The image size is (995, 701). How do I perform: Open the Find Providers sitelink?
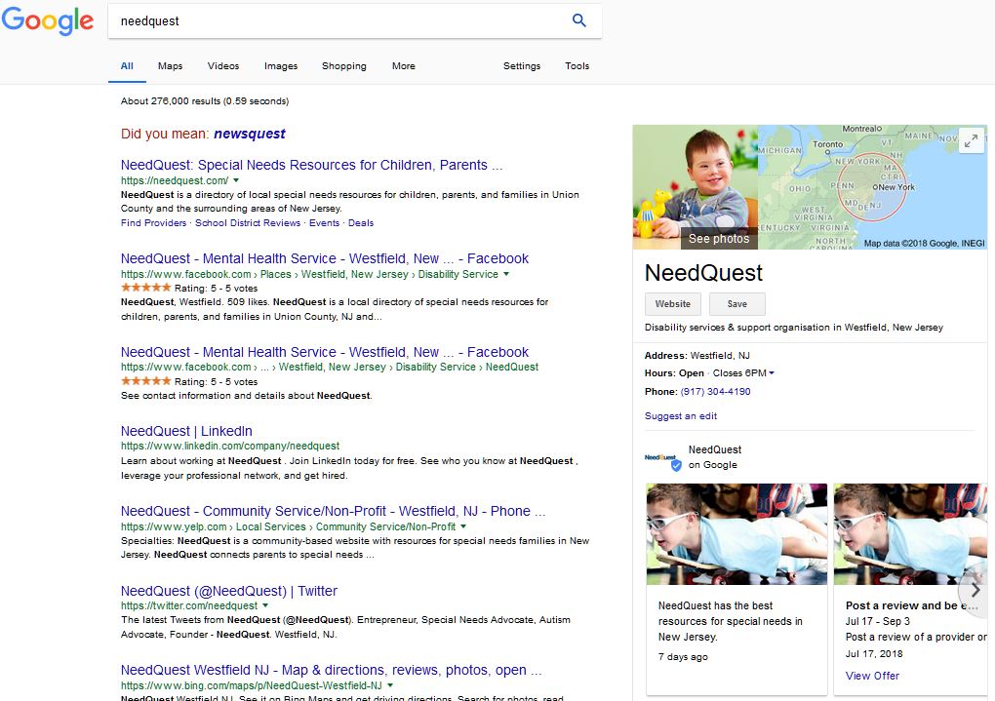point(153,223)
